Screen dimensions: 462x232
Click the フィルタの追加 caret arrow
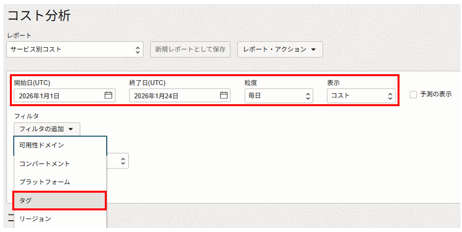tap(71, 129)
